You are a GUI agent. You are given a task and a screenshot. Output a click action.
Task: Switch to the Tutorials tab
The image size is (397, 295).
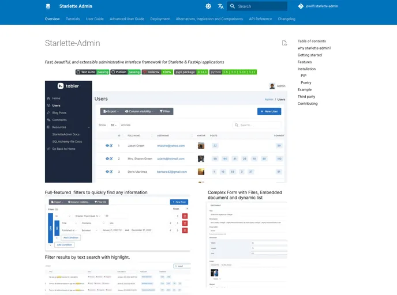pos(73,19)
